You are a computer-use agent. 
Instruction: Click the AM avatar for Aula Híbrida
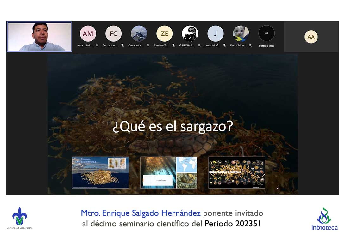click(88, 33)
